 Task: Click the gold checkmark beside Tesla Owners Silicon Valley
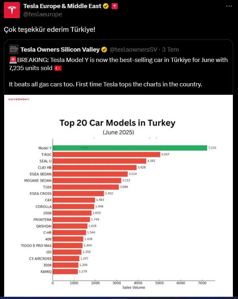[104, 49]
